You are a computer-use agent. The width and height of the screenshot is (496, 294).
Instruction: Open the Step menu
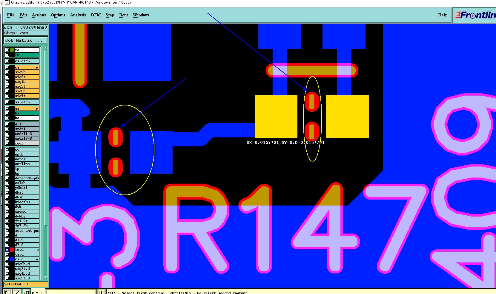[x=110, y=15]
